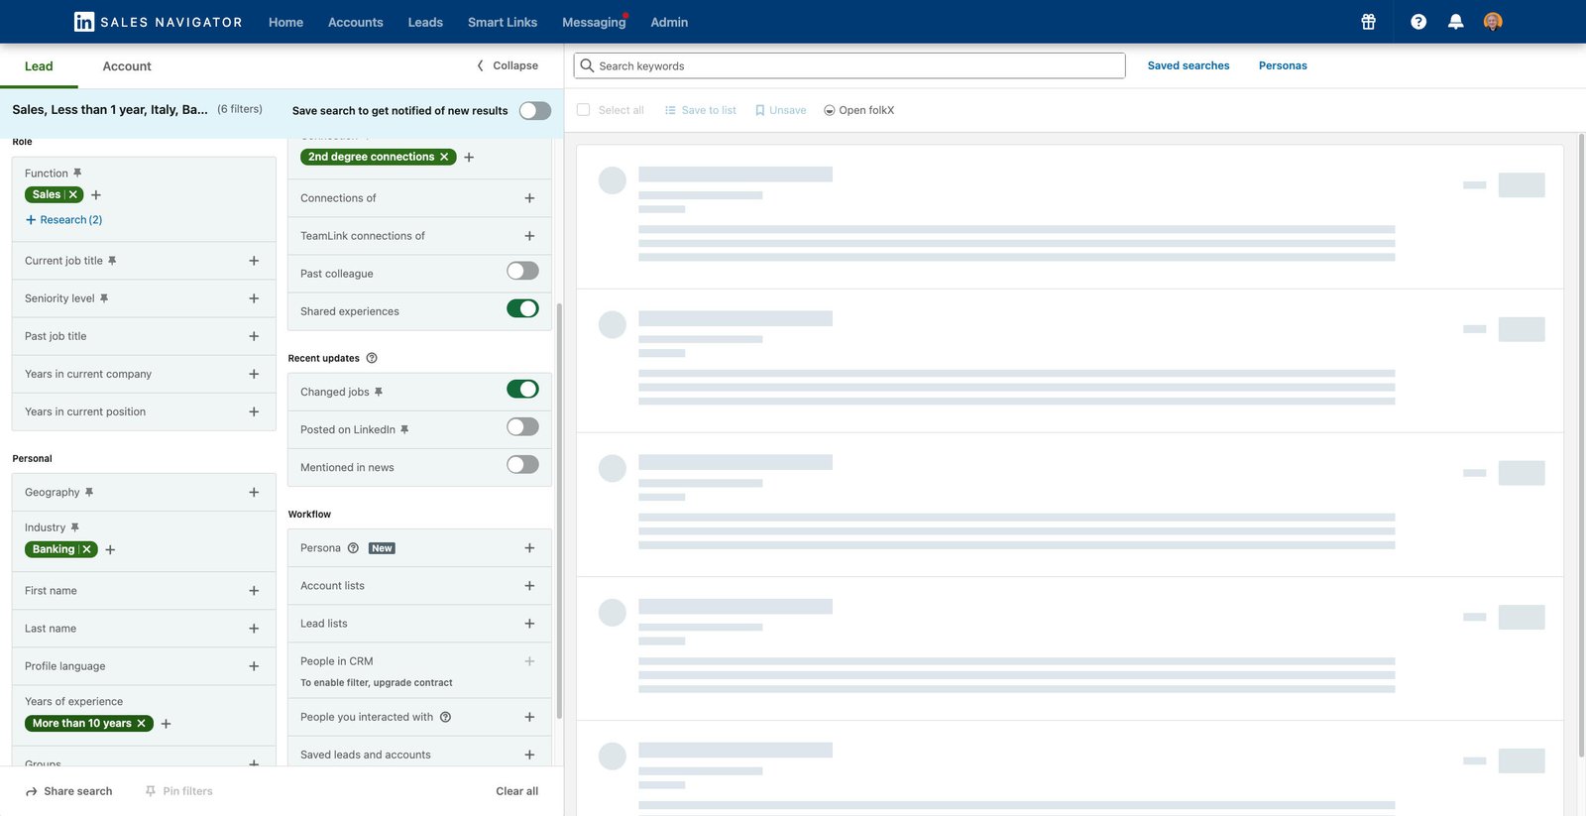1586x816 pixels.
Task: Open the notifications bell
Action: 1455,22
